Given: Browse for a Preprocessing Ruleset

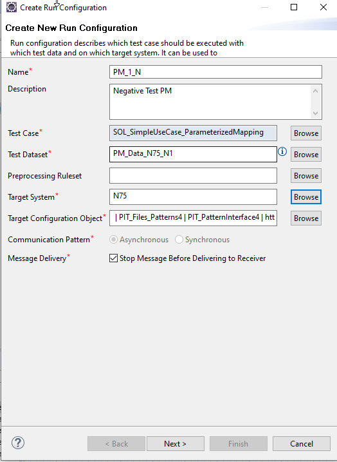Looking at the screenshot, I should [x=306, y=176].
